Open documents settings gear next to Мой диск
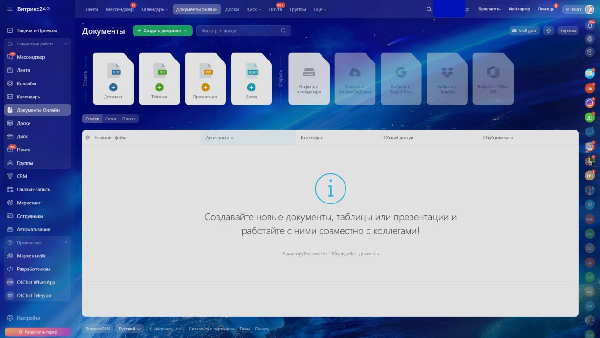This screenshot has height=338, width=600. click(548, 30)
